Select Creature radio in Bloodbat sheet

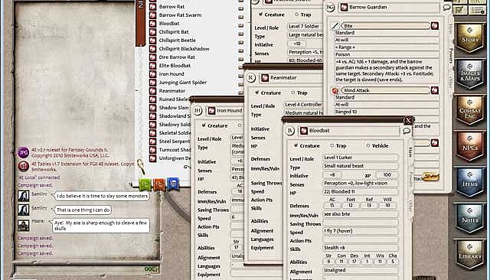pos(296,145)
